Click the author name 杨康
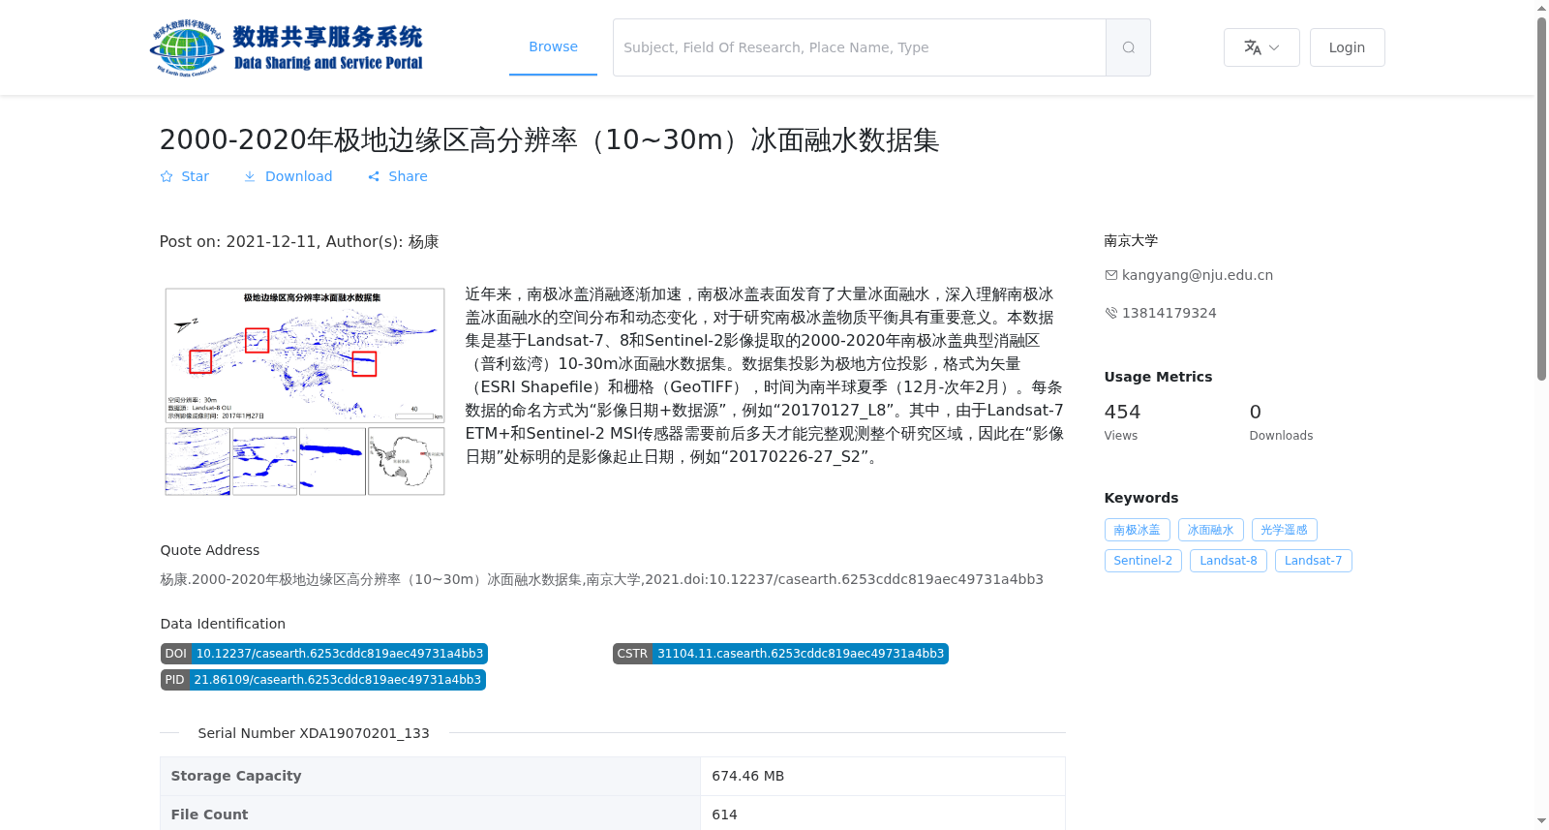 [423, 242]
